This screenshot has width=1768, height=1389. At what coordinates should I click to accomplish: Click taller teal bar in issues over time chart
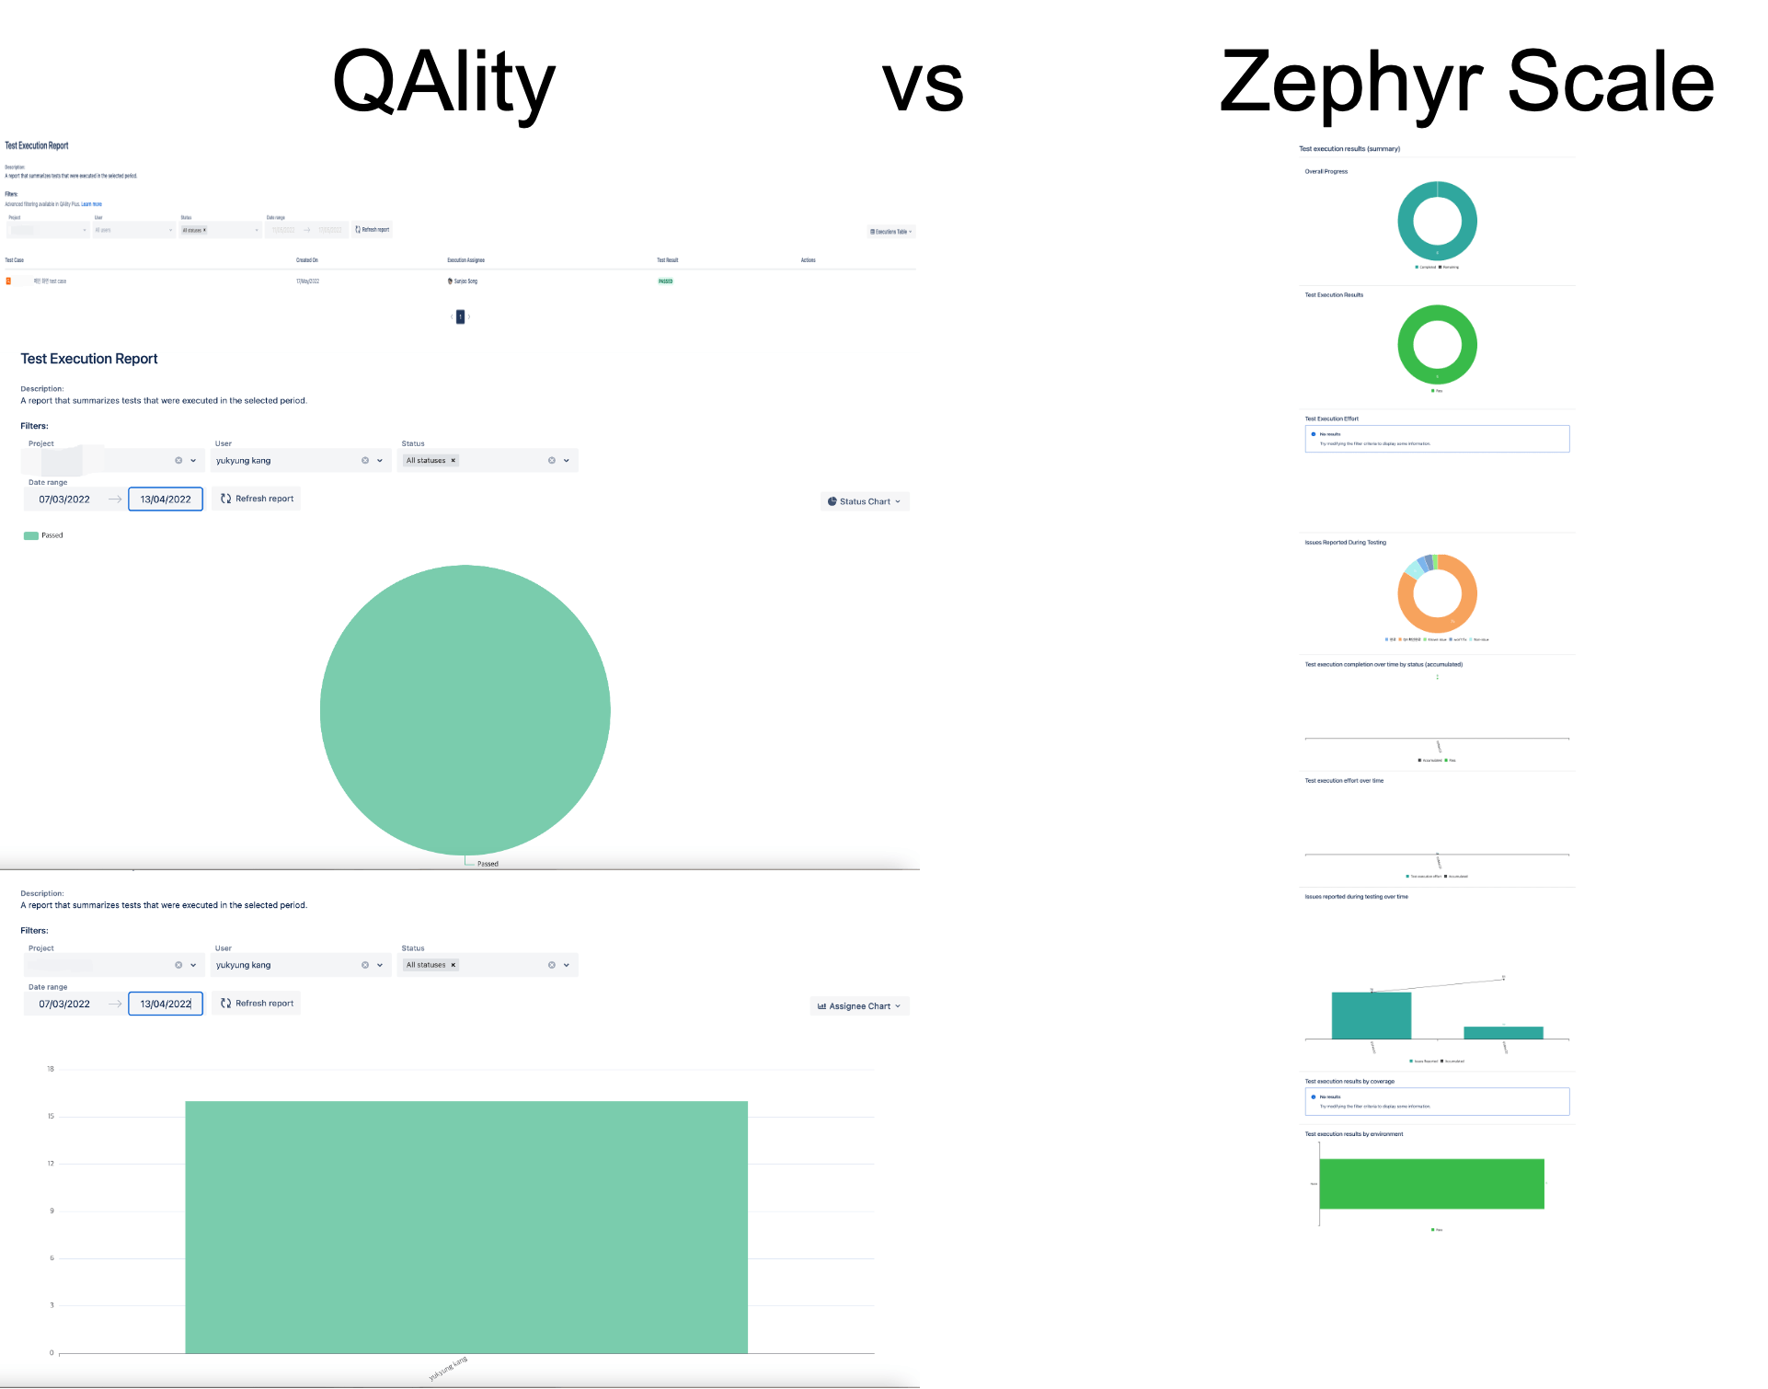pos(1372,1016)
